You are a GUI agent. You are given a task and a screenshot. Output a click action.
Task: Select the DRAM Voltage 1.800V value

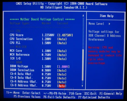[63, 67]
